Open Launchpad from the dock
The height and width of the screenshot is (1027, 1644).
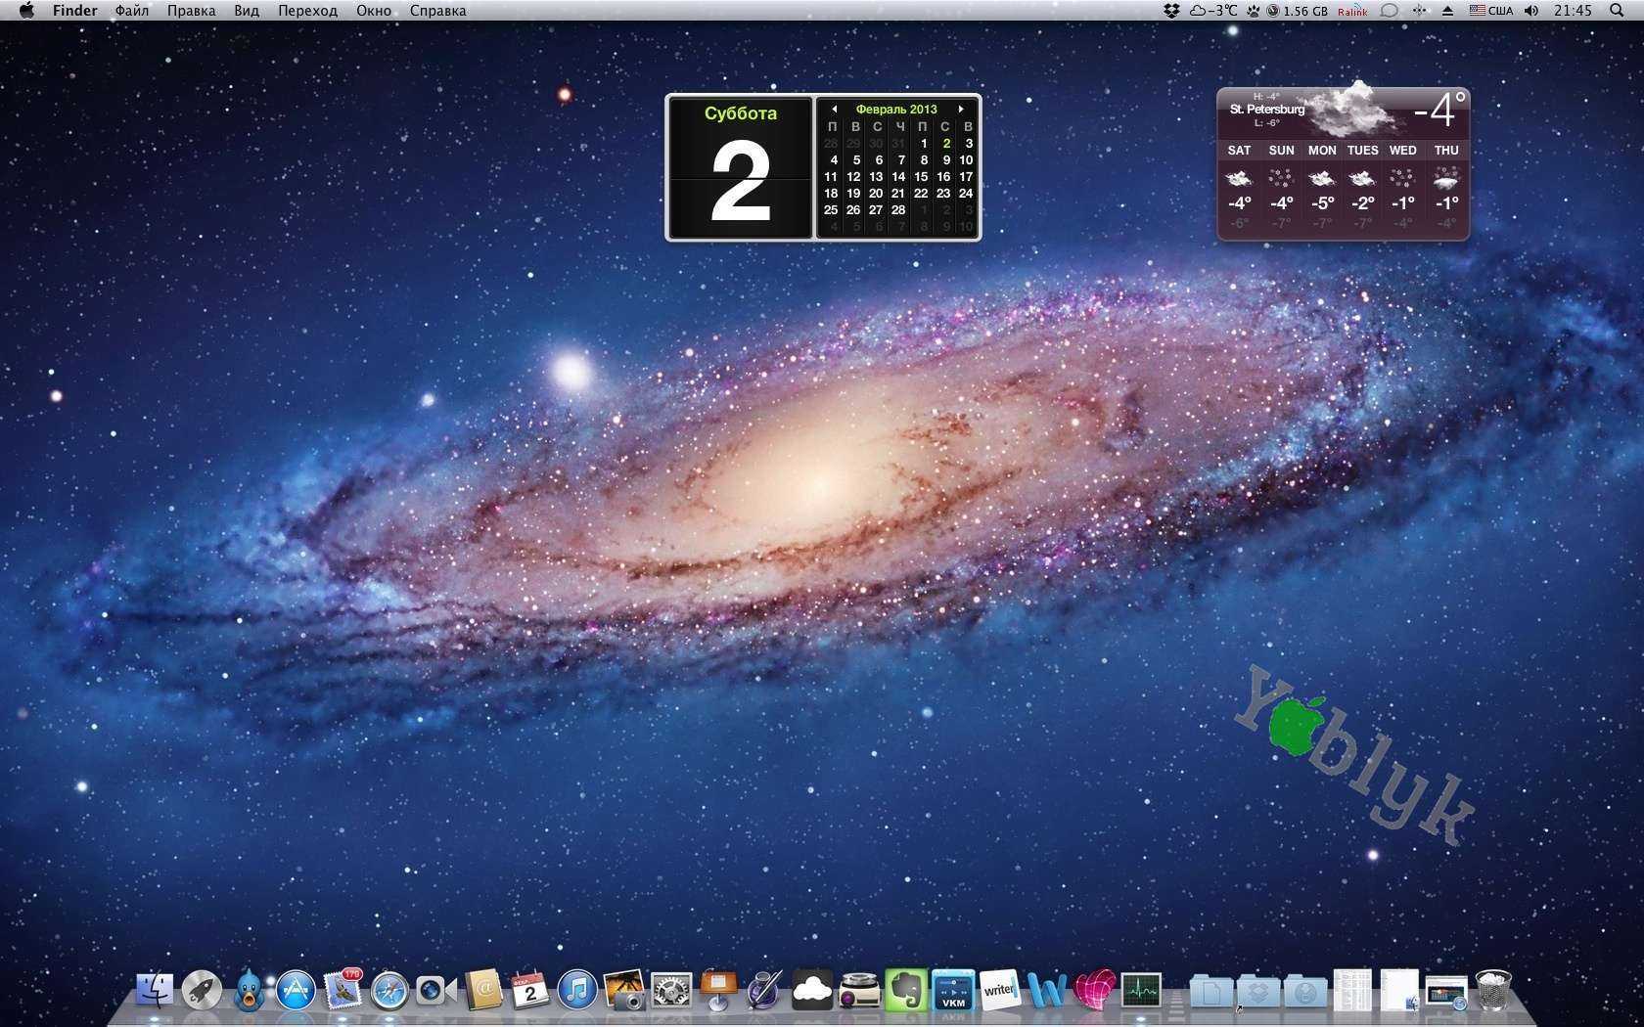pos(202,990)
